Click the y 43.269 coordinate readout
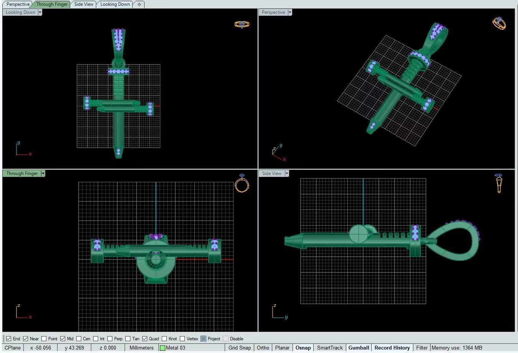Image resolution: width=518 pixels, height=353 pixels. click(x=74, y=348)
